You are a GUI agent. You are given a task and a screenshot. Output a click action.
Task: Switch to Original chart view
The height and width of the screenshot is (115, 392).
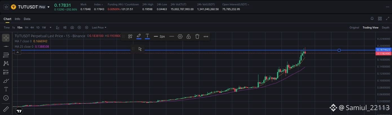tap(354, 28)
